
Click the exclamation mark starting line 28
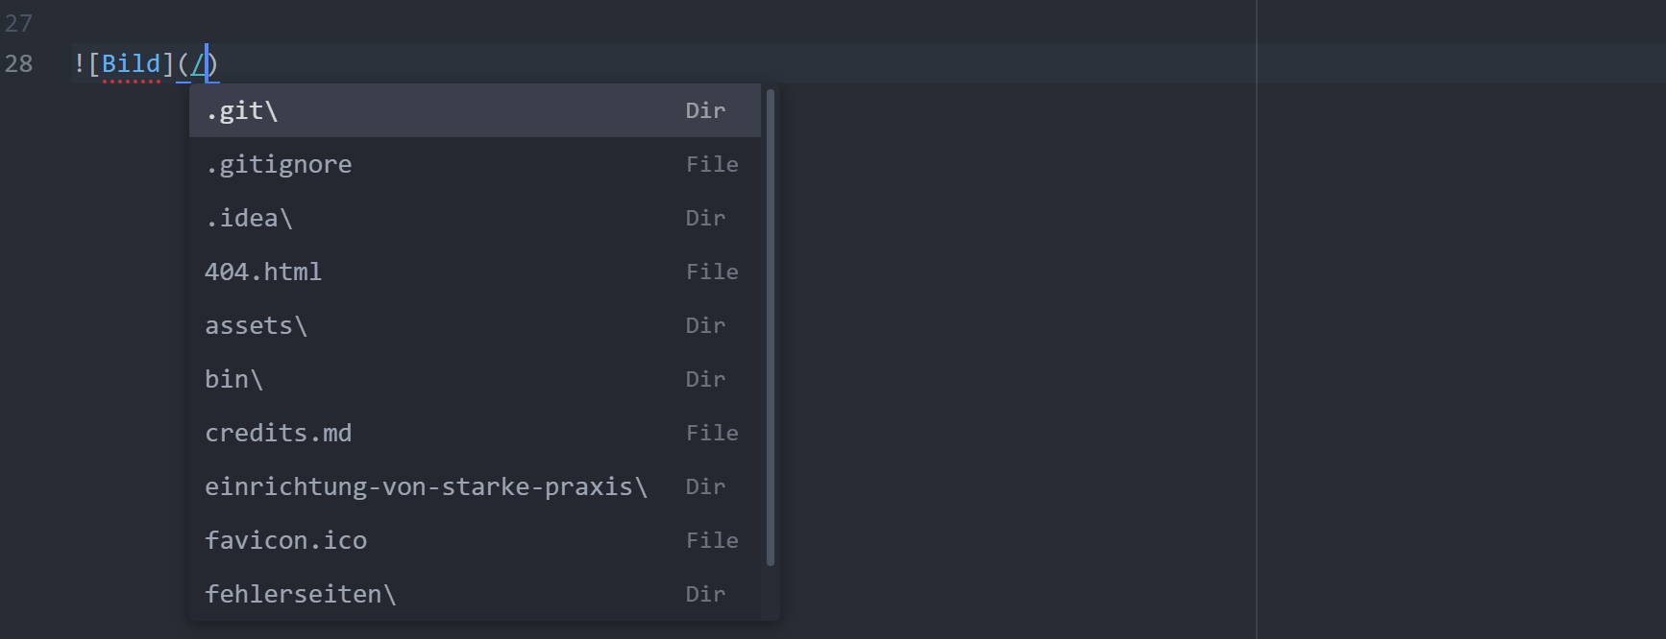[x=79, y=64]
